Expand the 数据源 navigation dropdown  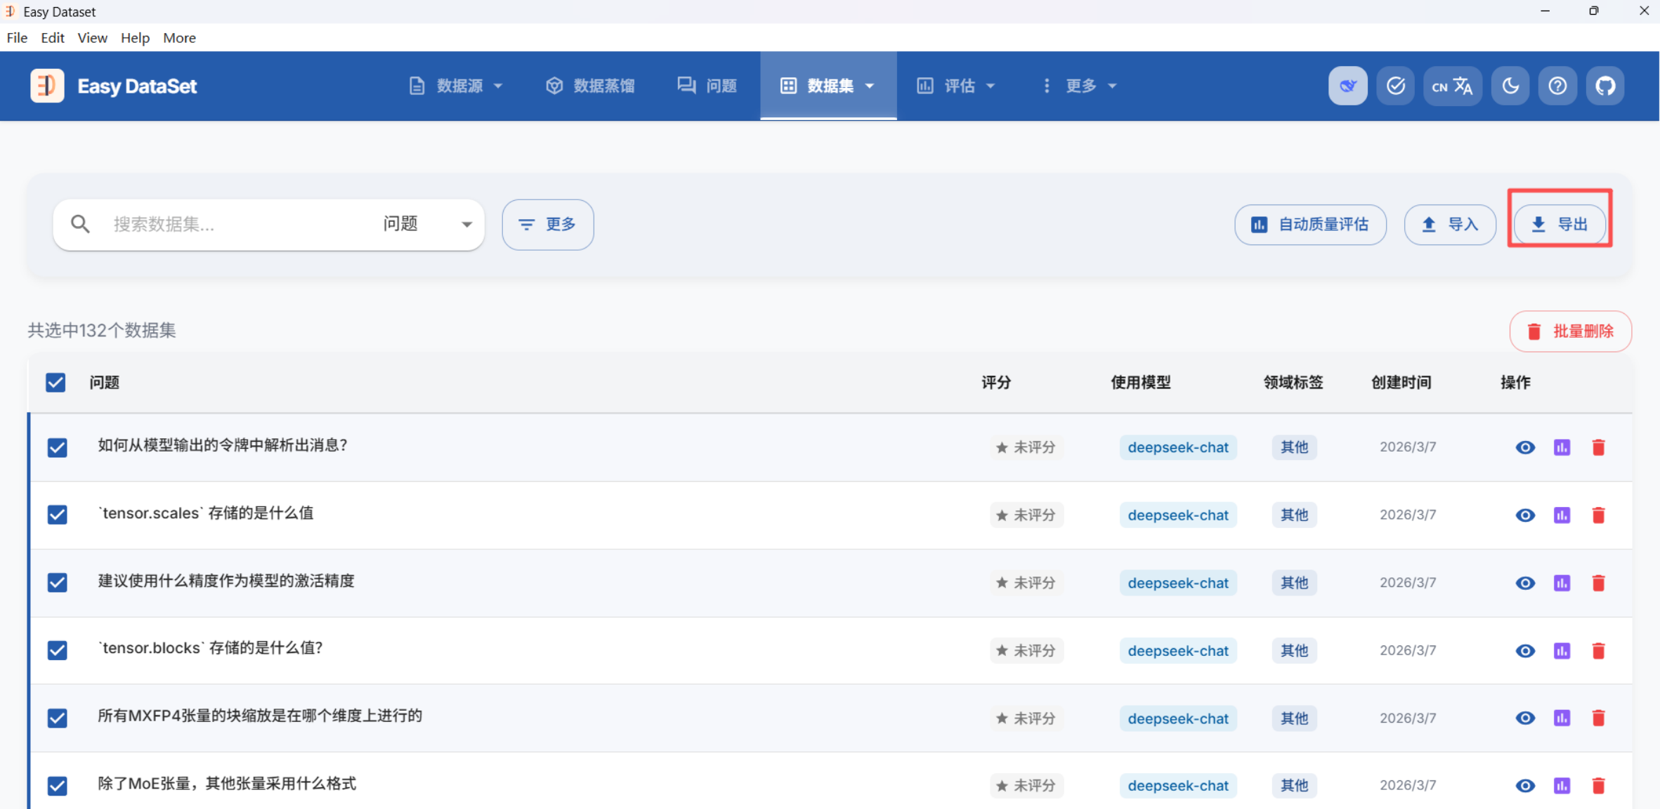[x=456, y=86]
